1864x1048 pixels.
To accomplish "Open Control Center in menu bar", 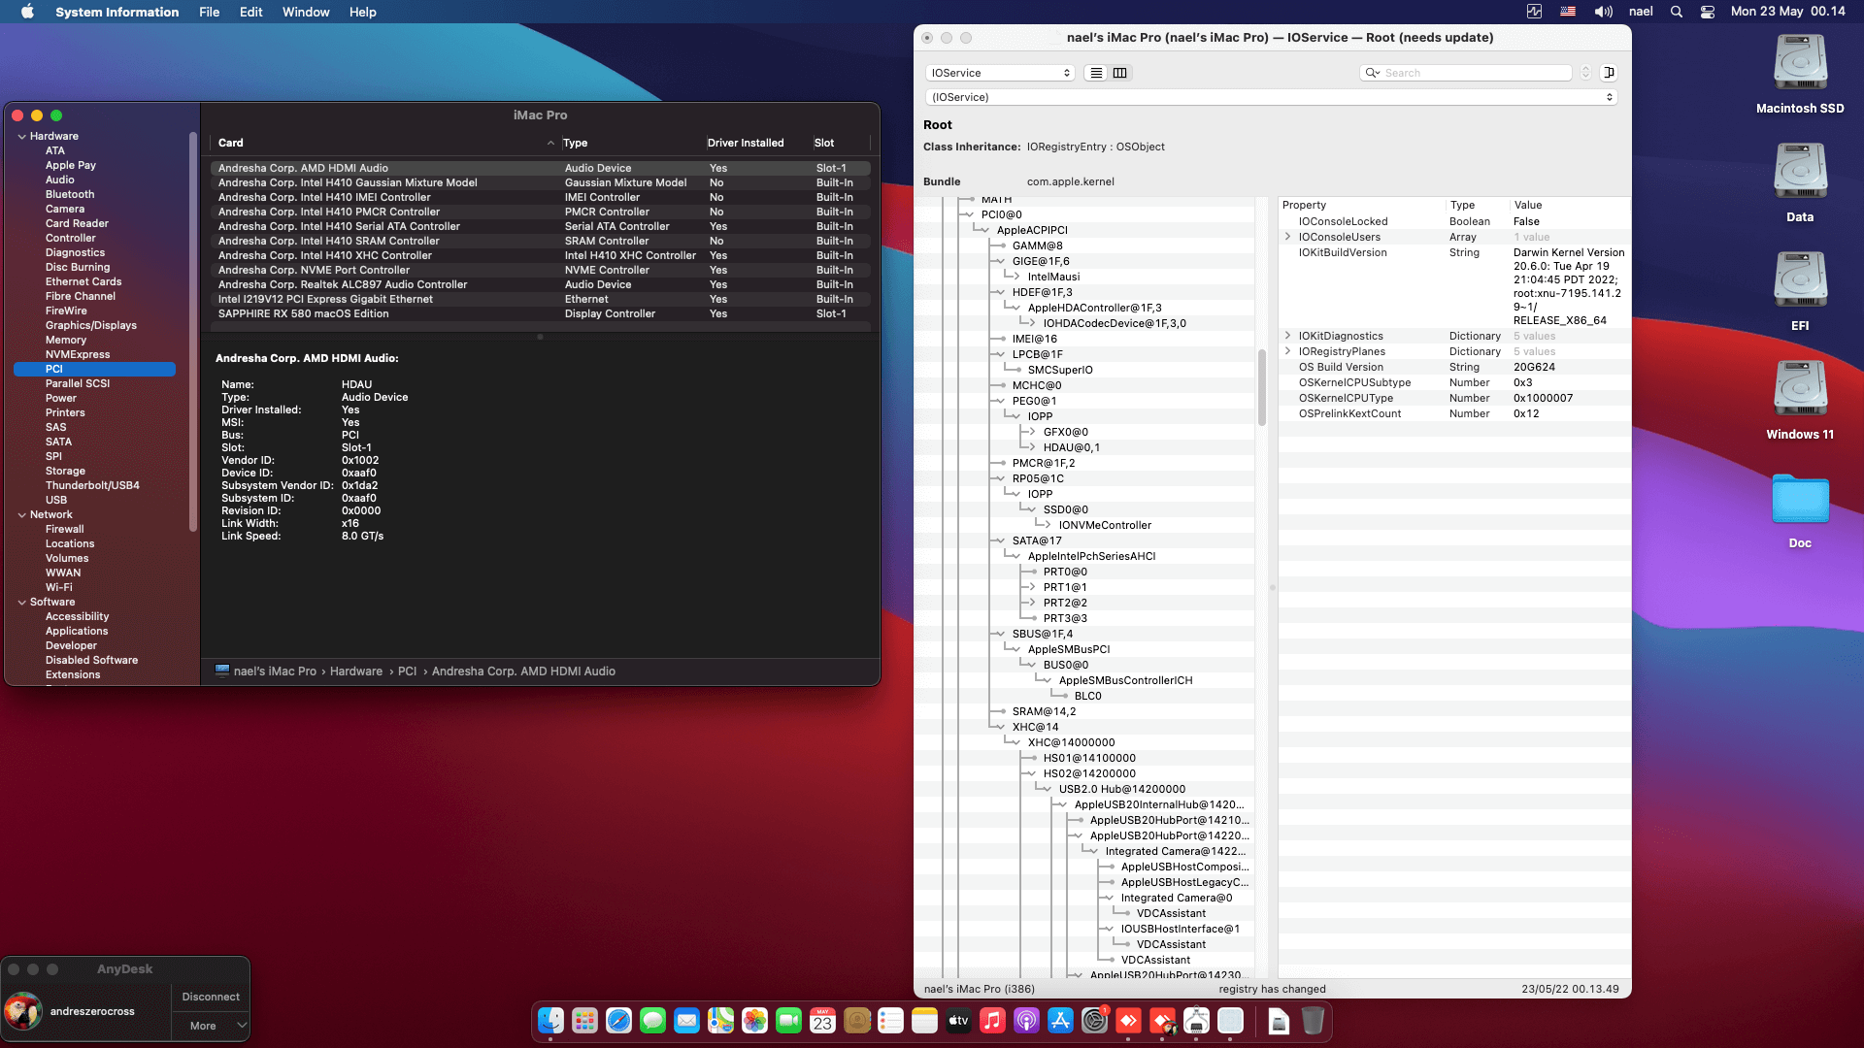I will click(1707, 12).
